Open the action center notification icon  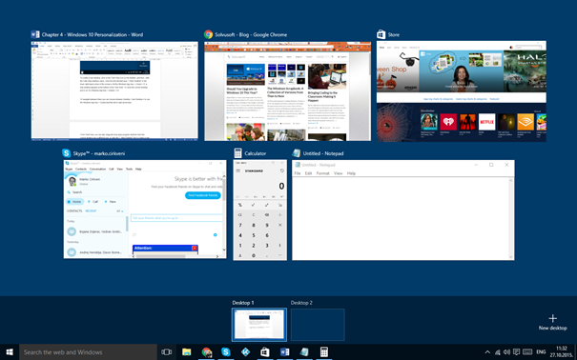[x=516, y=352]
